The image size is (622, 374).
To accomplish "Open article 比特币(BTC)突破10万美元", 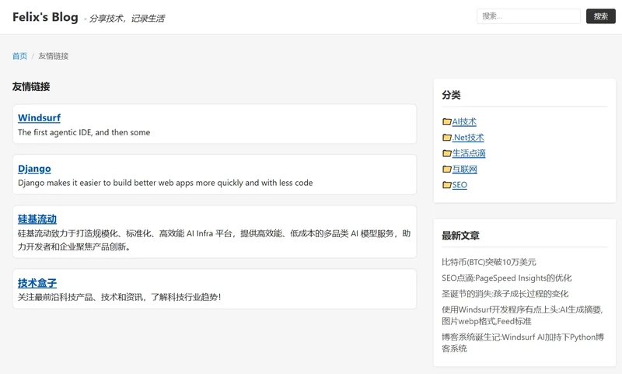I will tap(489, 262).
